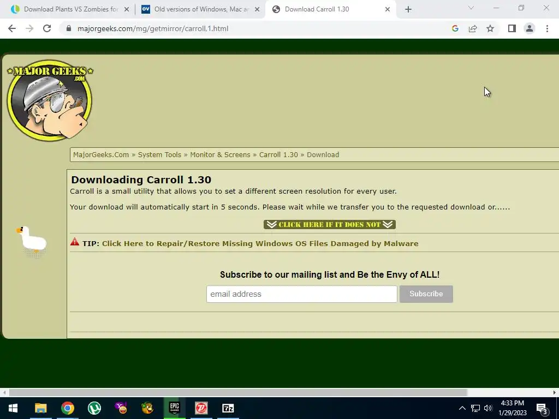Open the Windows Start menu

tap(13, 408)
